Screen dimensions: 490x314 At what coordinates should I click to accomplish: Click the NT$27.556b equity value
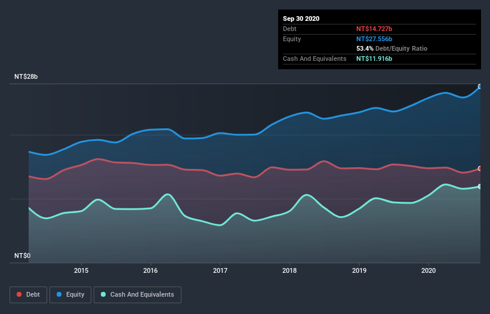click(374, 39)
